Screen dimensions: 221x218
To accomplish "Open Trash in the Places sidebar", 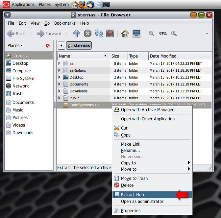I will pyautogui.click(x=17, y=93).
